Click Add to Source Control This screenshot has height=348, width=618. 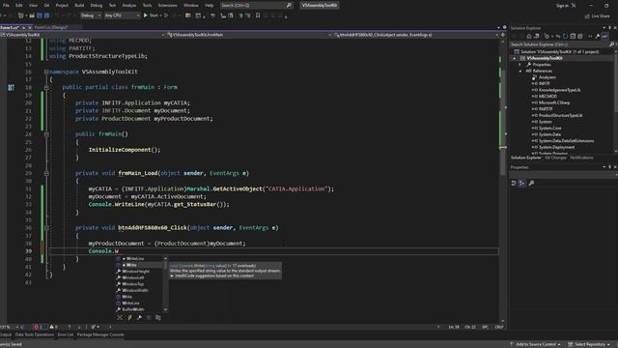coord(535,344)
